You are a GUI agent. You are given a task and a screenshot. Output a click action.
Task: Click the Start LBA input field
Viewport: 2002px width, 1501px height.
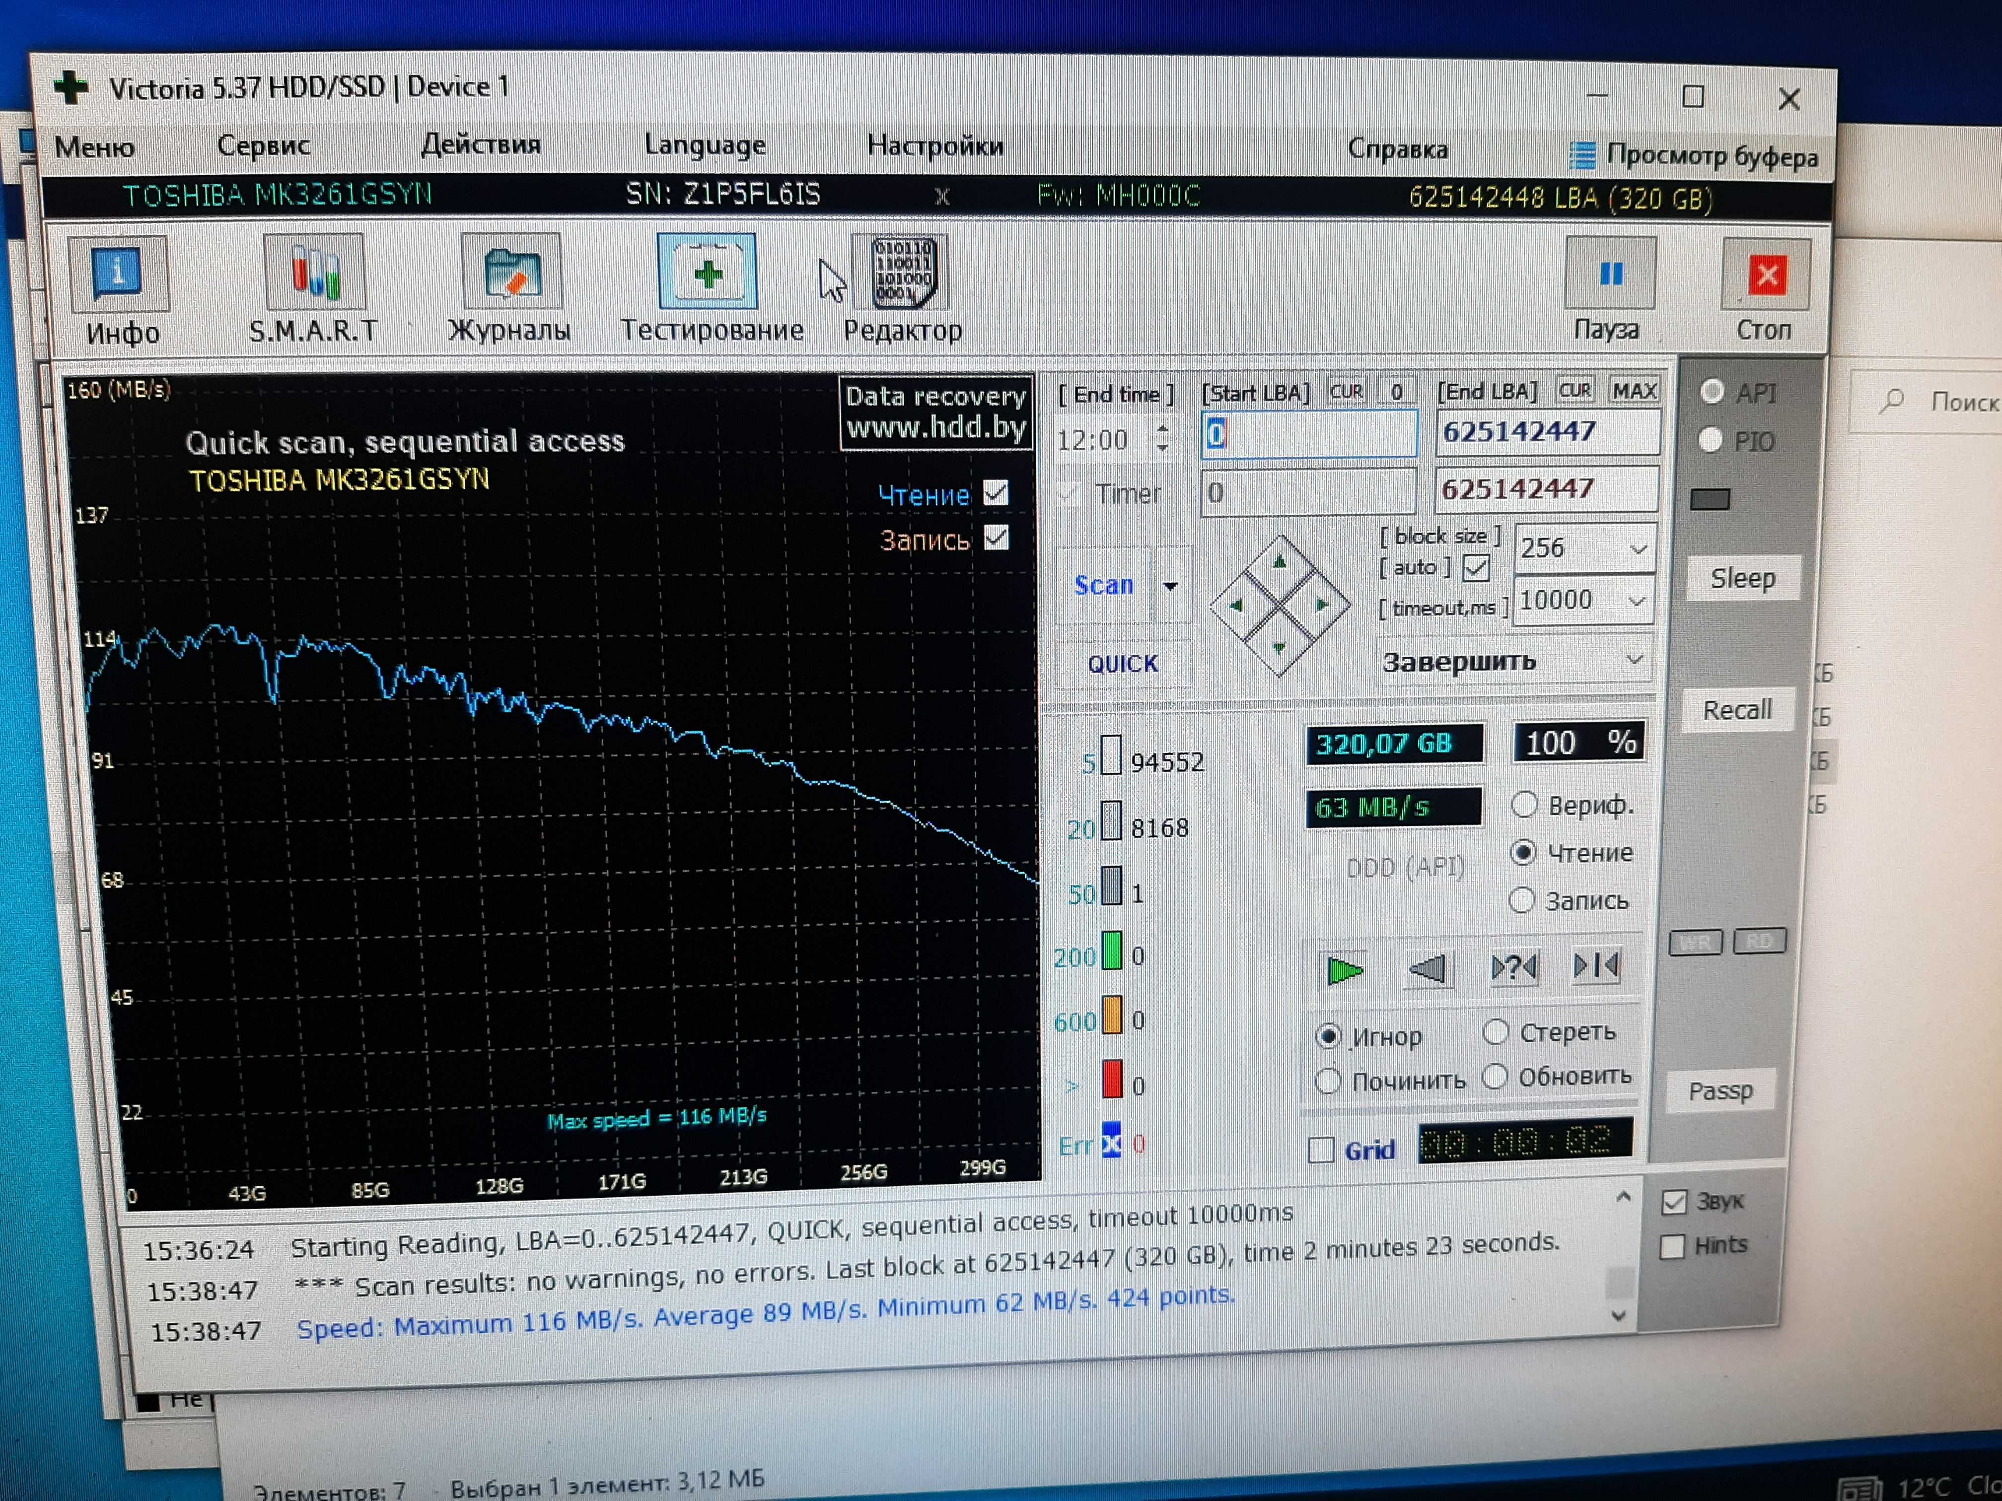pyautogui.click(x=1309, y=434)
